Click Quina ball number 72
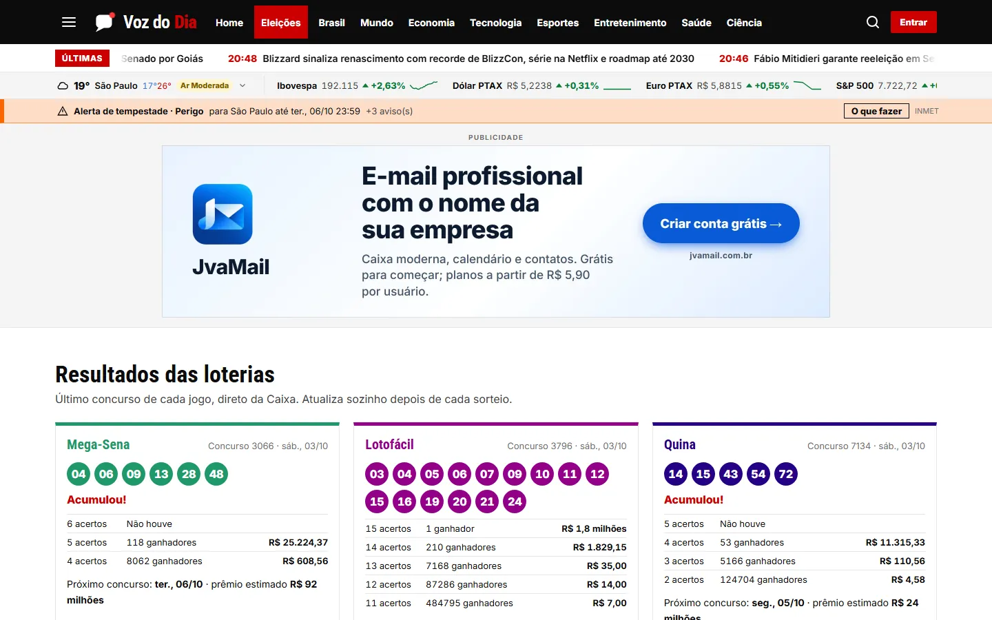The width and height of the screenshot is (992, 620). (786, 474)
